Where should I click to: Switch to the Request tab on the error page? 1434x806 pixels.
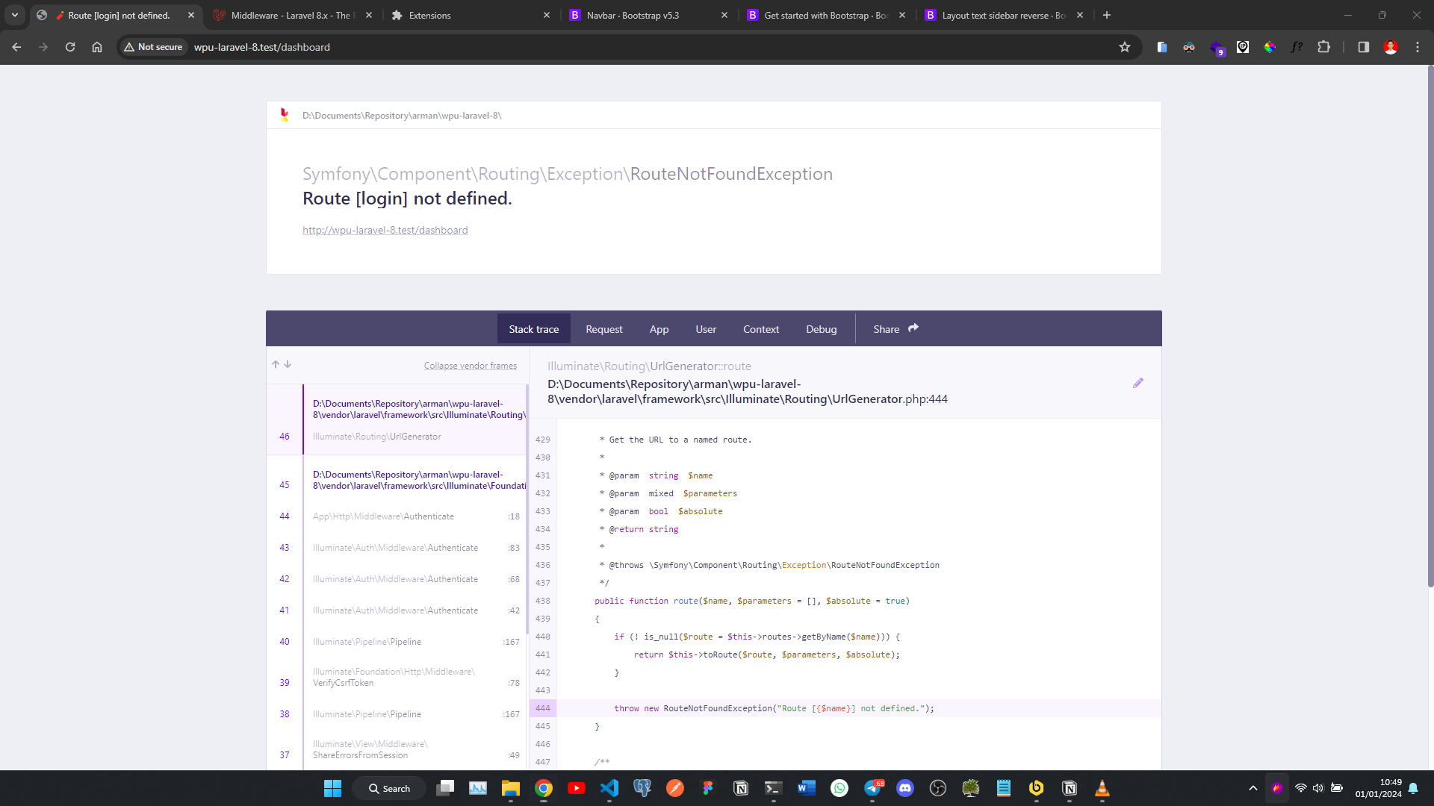(x=604, y=328)
